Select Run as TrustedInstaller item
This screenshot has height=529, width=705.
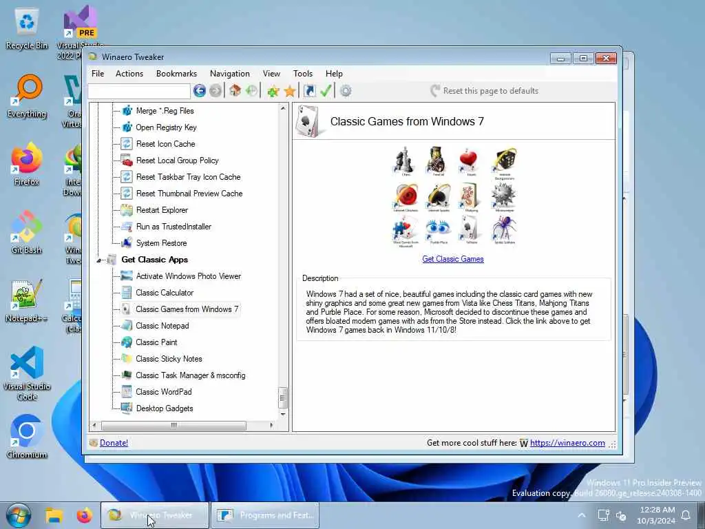(x=173, y=227)
